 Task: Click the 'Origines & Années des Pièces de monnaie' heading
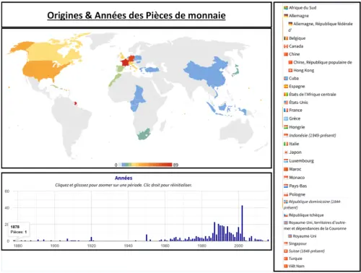(x=136, y=15)
